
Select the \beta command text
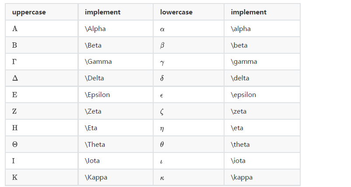point(240,45)
